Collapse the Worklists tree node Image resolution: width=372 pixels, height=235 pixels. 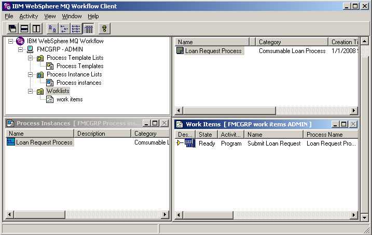click(31, 92)
